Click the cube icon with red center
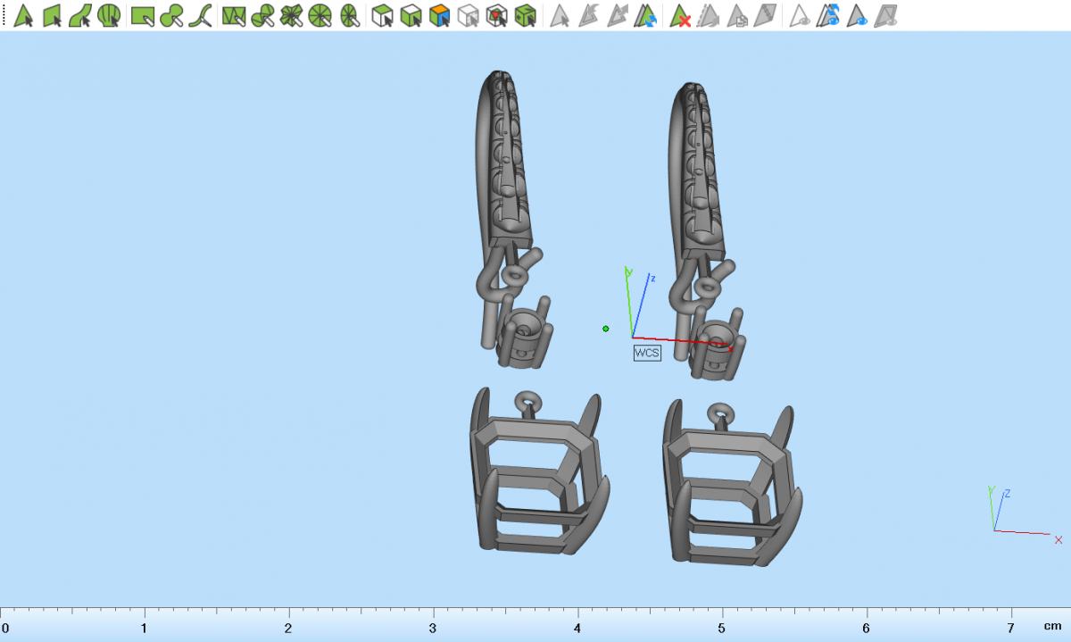 coord(497,15)
